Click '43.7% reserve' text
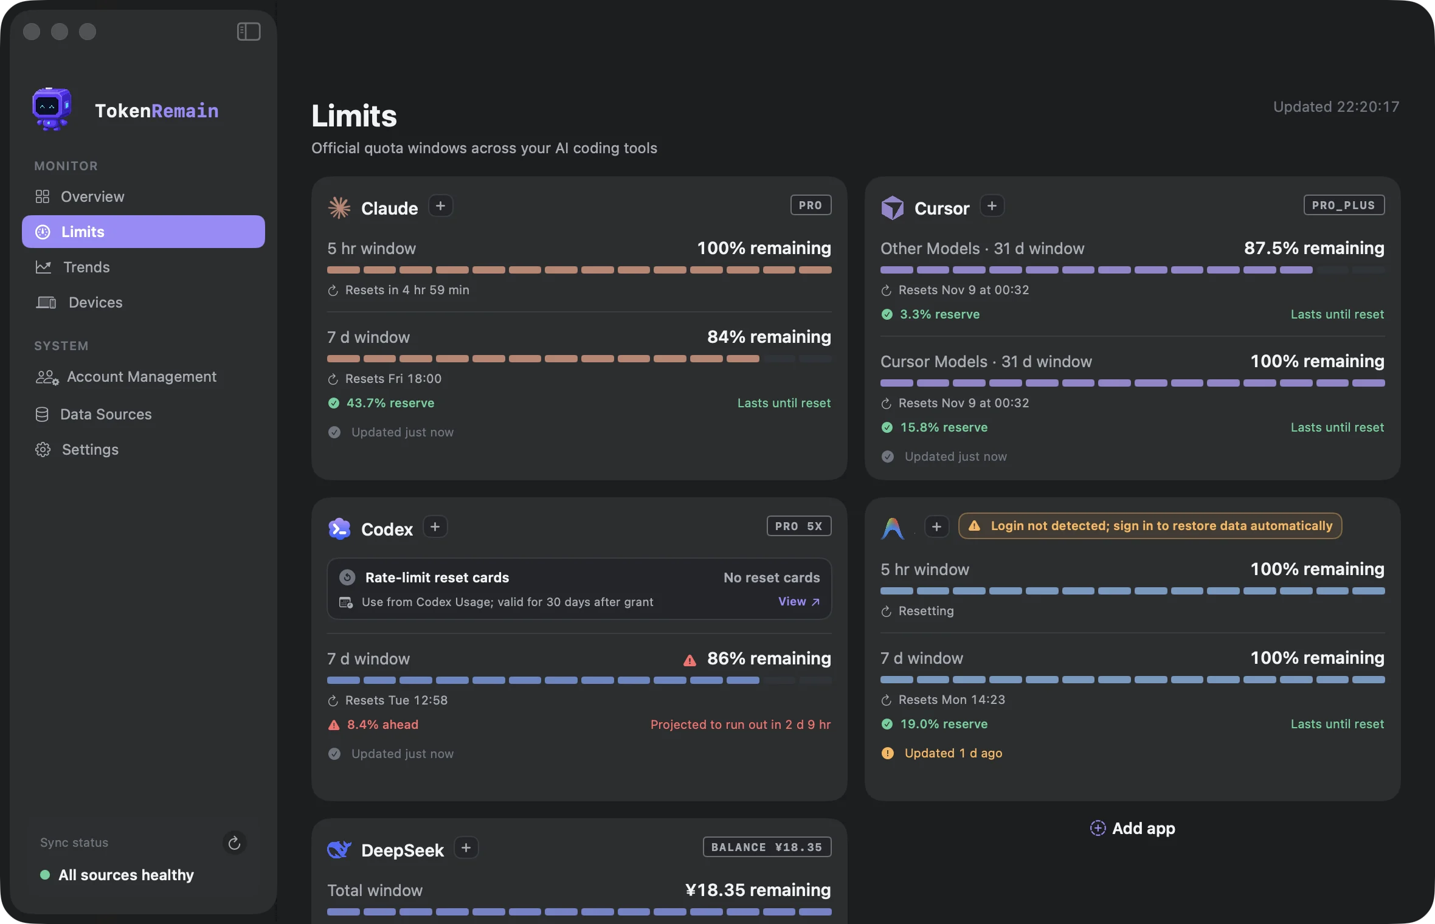 (x=390, y=403)
